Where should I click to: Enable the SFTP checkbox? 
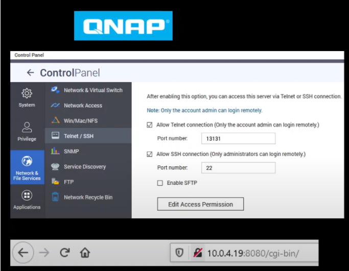(x=160, y=183)
